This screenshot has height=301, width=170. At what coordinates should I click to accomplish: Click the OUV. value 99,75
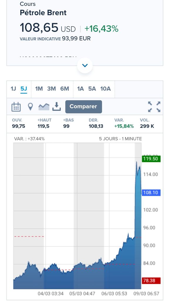coord(18,126)
